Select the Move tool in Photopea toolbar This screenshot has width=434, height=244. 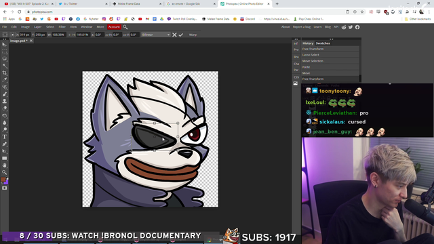(5, 45)
